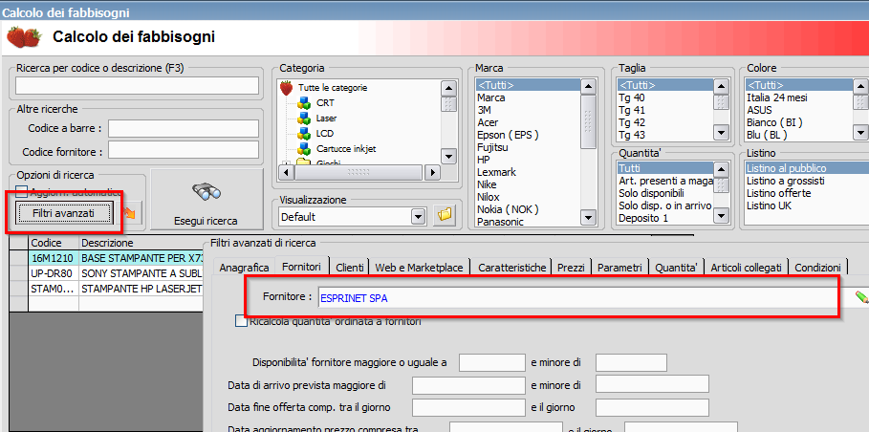Switch to the Anagrafica tab

point(244,268)
